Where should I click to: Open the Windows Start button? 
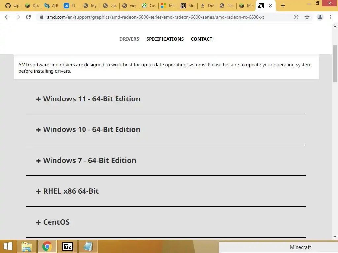click(x=8, y=246)
